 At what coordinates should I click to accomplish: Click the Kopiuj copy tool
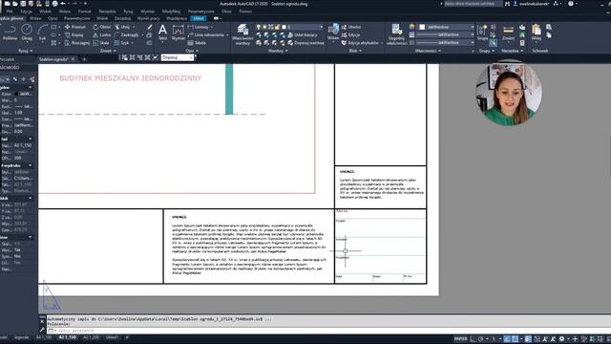[x=74, y=34]
